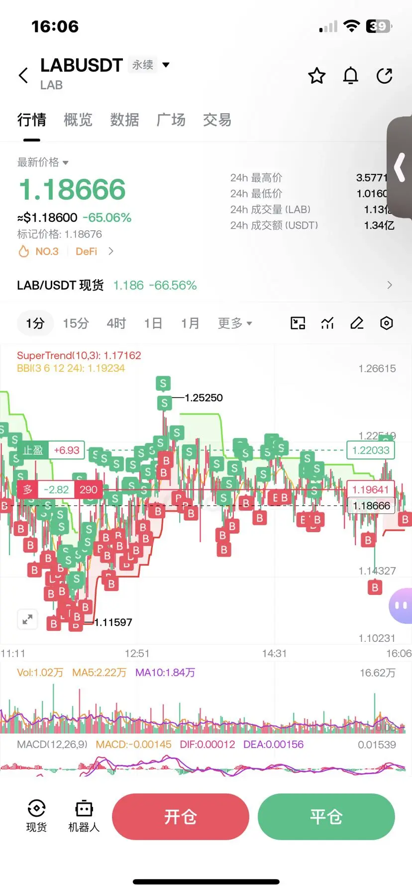Screen dimensions: 412x893
Task: Open picture-in-picture chart icon
Action: click(298, 323)
